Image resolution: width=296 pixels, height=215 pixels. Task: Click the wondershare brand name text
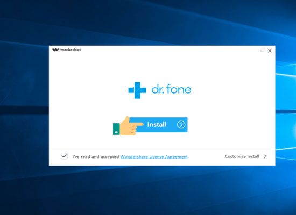click(x=71, y=50)
